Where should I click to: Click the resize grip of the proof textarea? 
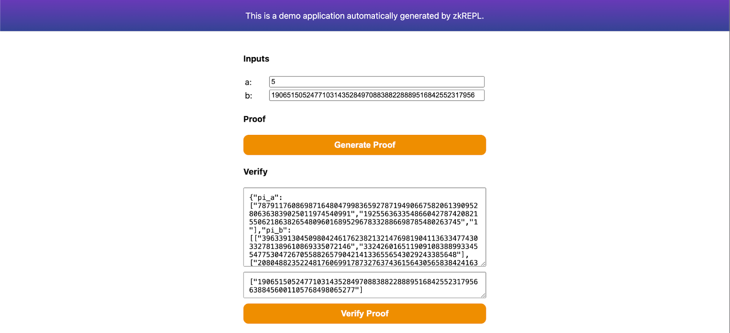[483, 263]
